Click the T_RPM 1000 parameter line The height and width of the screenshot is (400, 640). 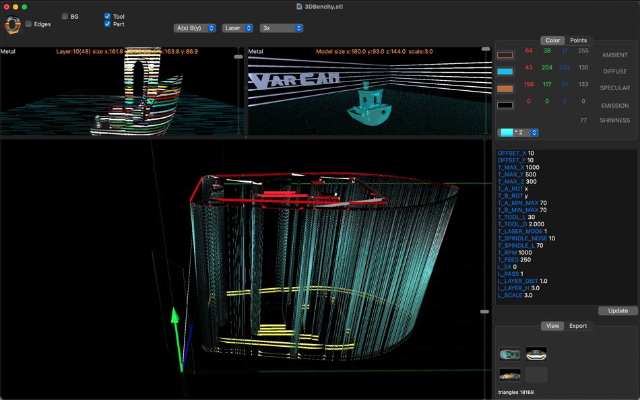click(515, 253)
